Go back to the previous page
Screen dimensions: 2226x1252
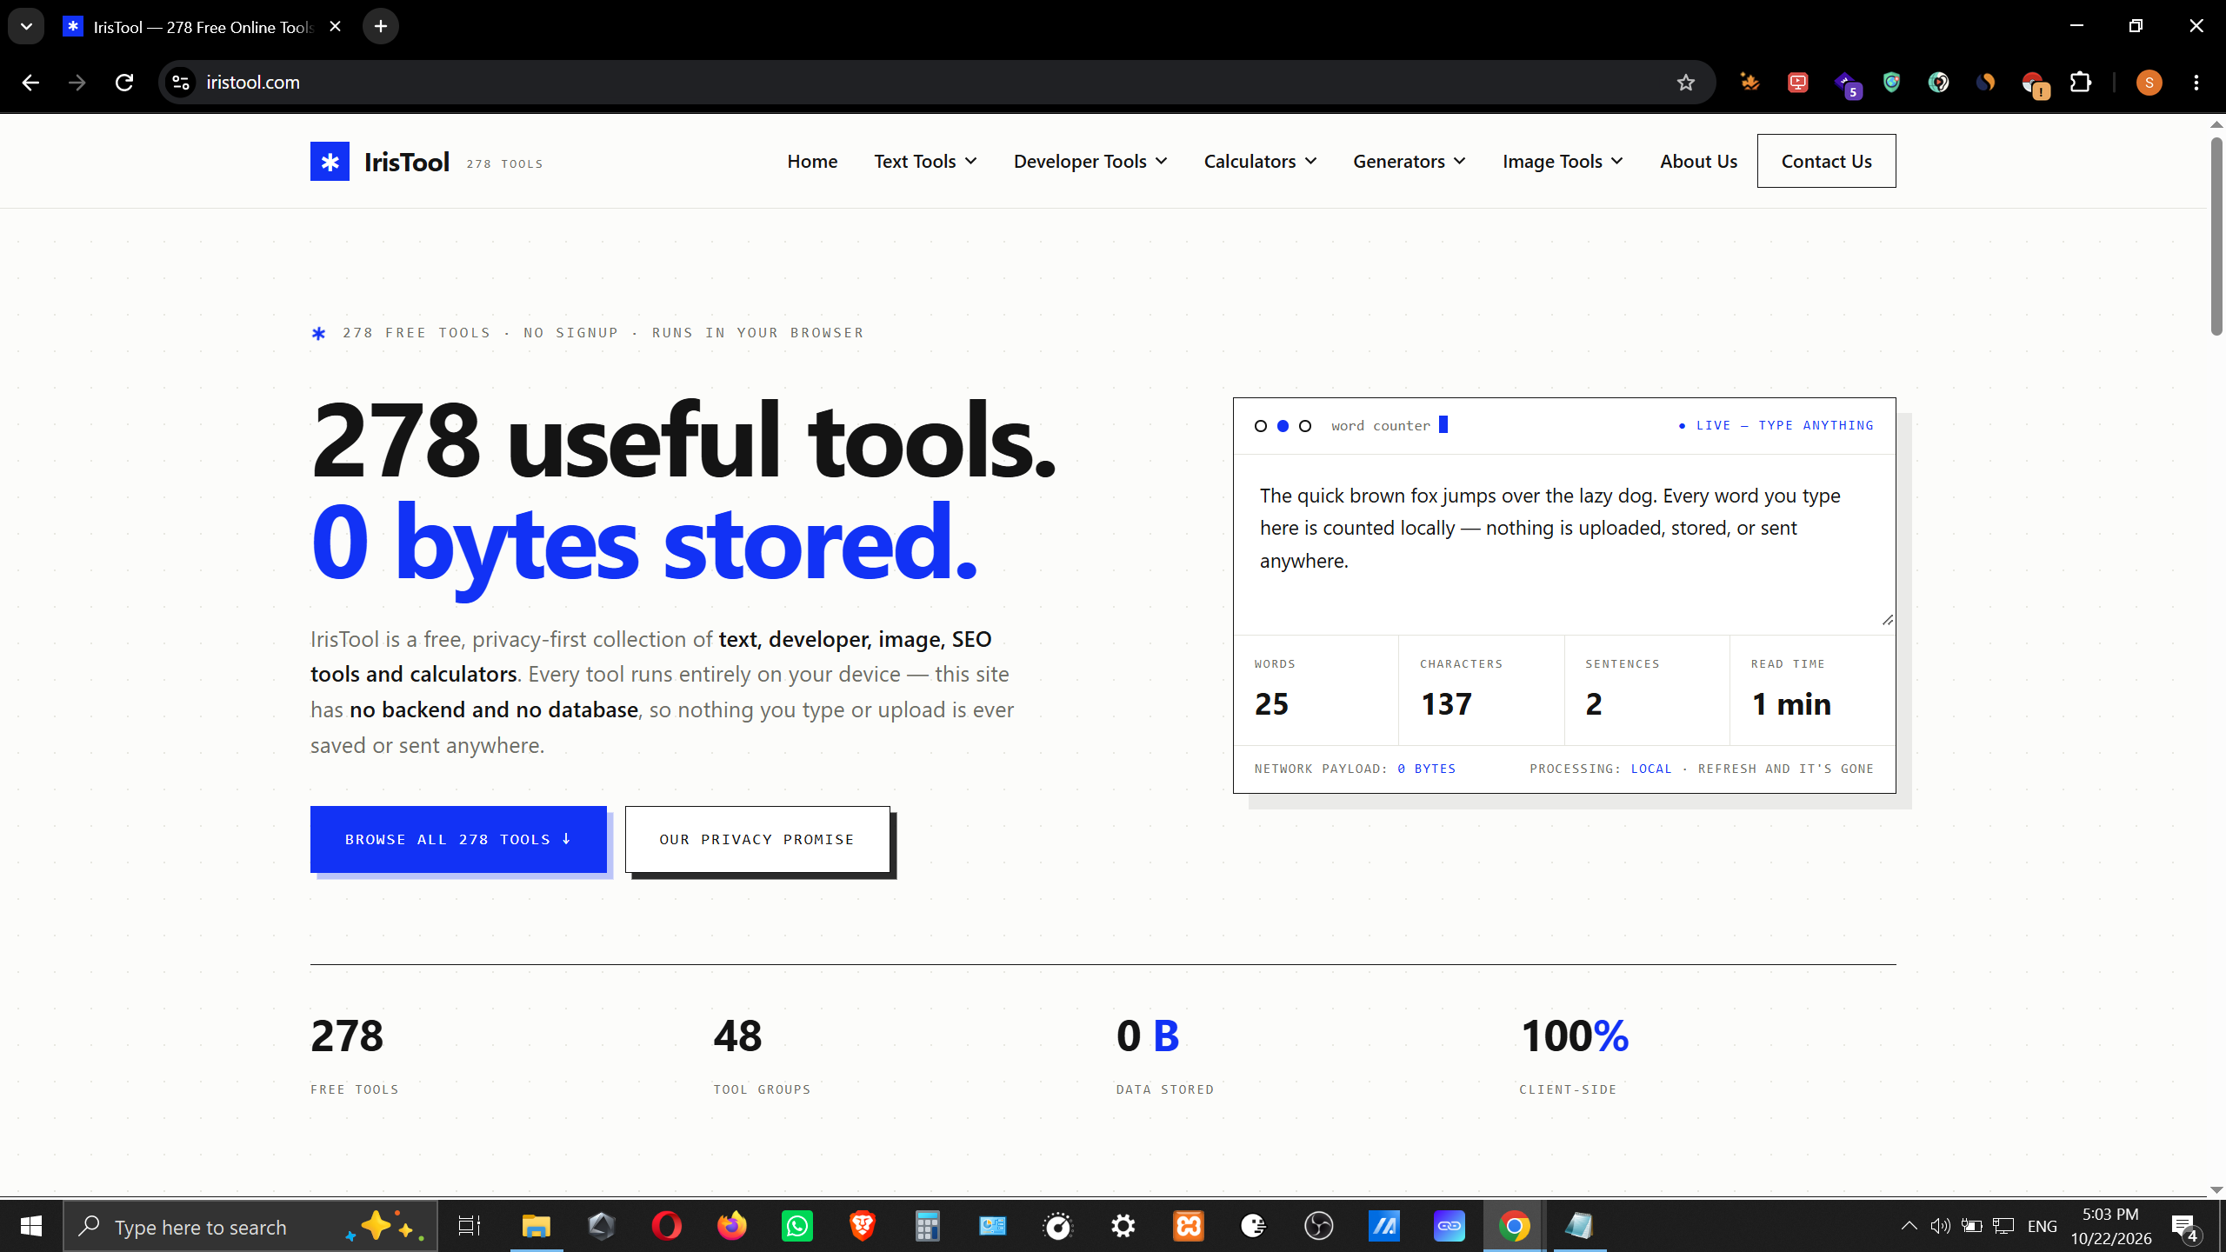pos(30,83)
